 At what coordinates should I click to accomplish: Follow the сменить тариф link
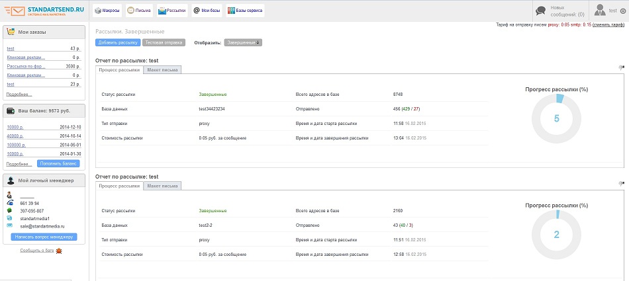click(x=608, y=25)
